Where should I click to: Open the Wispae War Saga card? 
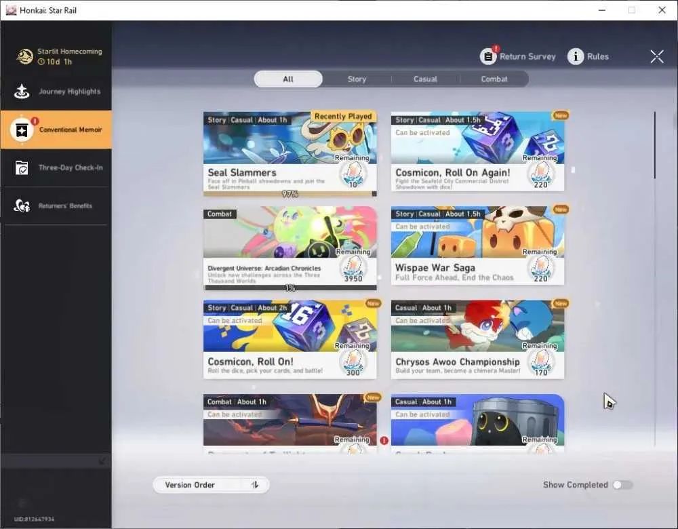tap(477, 246)
